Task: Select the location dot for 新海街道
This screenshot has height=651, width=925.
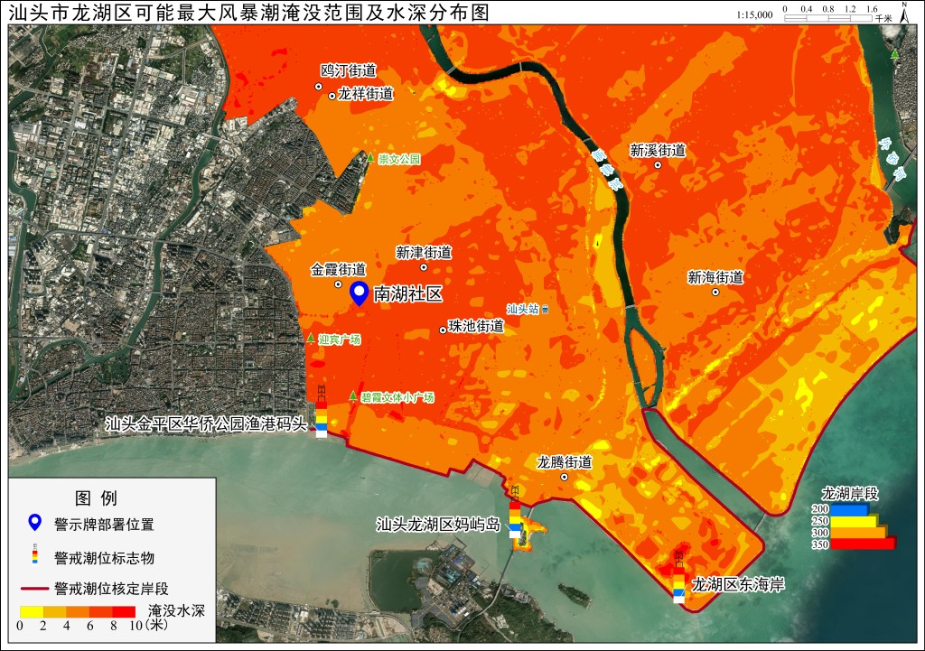Action: [x=715, y=292]
